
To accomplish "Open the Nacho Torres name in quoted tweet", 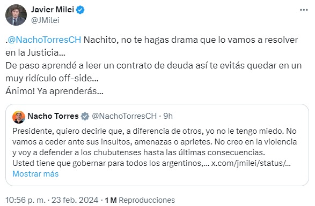I will pos(53,116).
